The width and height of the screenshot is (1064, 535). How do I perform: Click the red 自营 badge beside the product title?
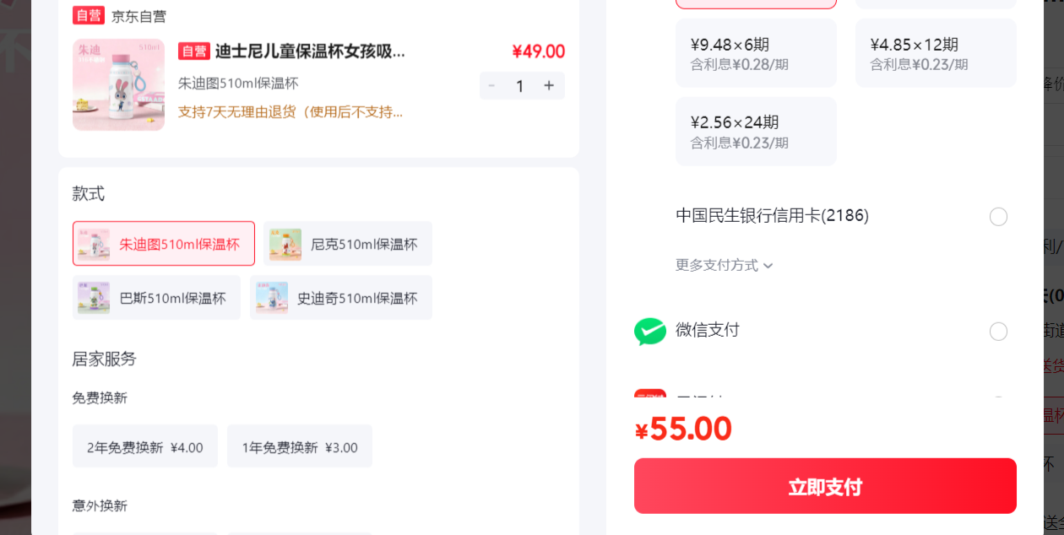tap(193, 51)
